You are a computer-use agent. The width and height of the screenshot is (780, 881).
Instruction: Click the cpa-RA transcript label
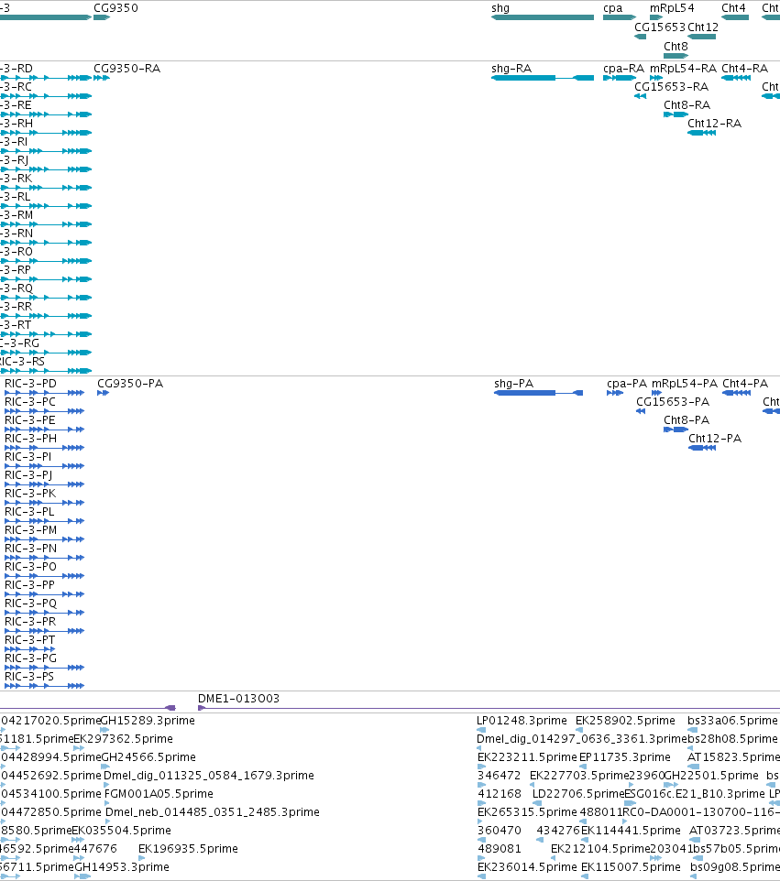pos(623,68)
